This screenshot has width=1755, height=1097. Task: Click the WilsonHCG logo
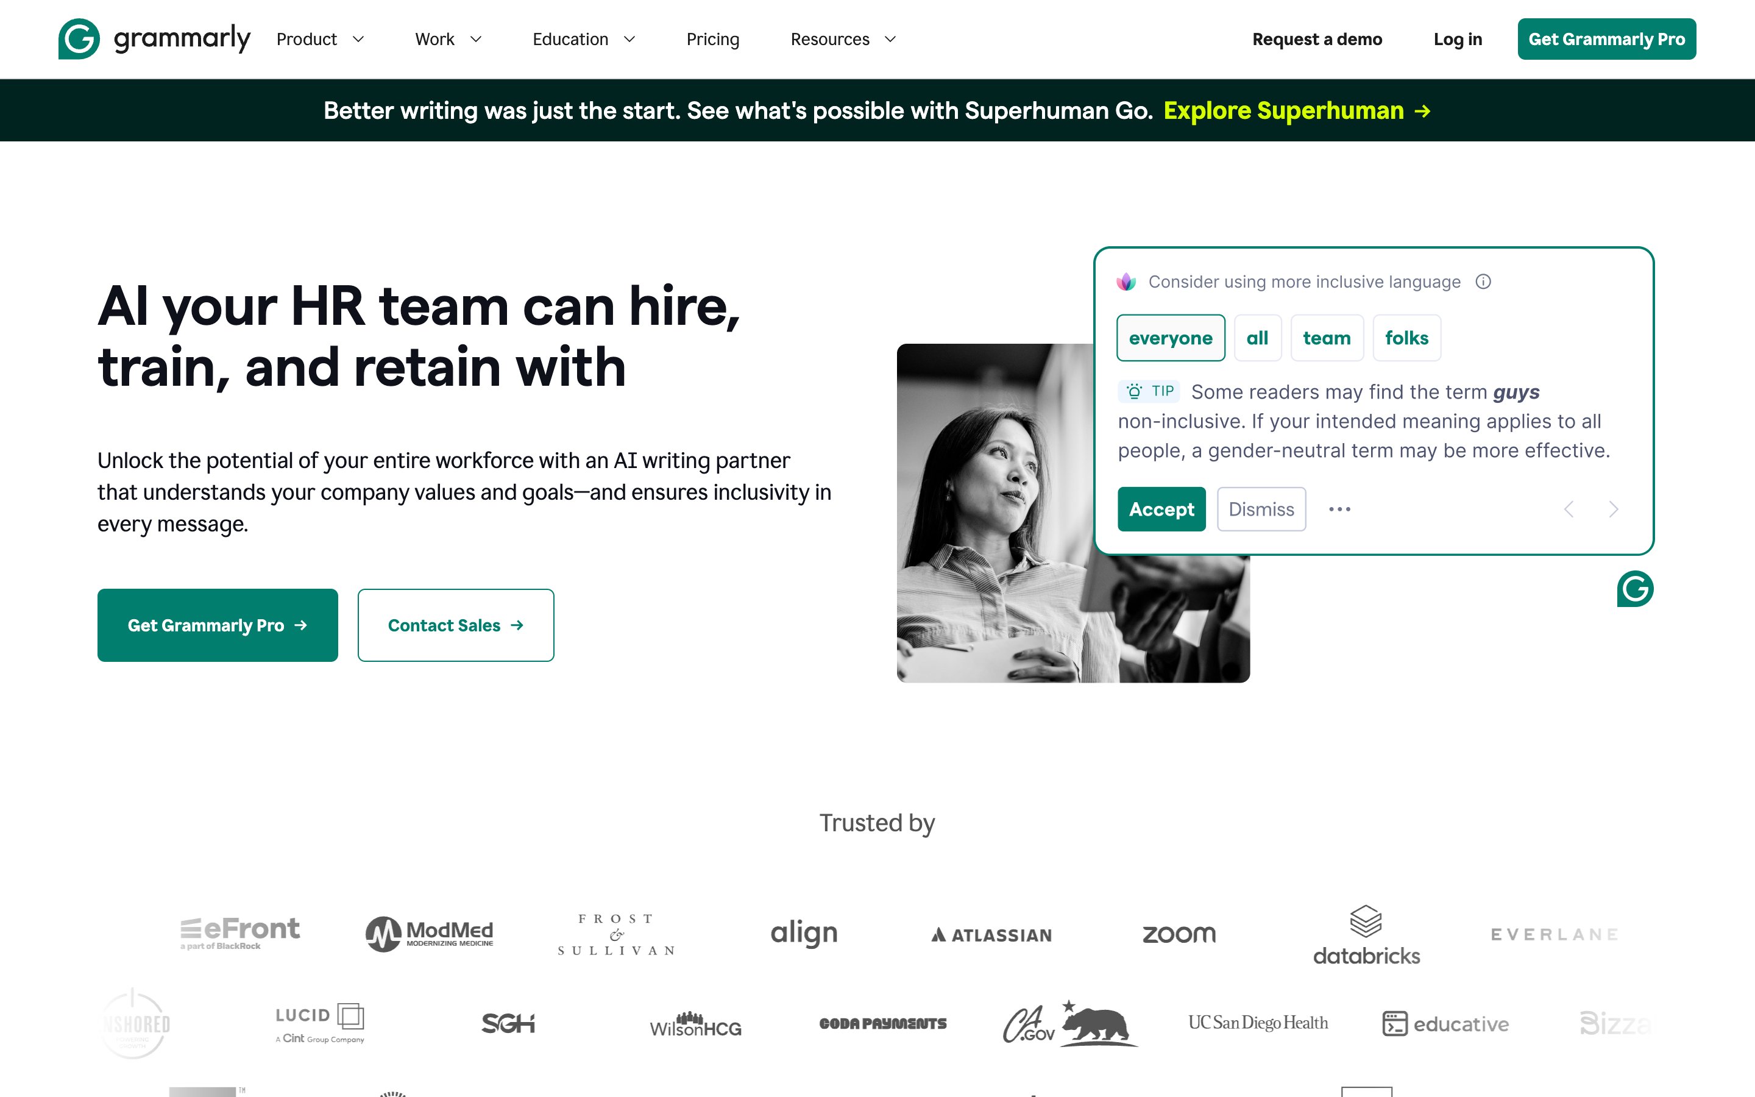(695, 1024)
